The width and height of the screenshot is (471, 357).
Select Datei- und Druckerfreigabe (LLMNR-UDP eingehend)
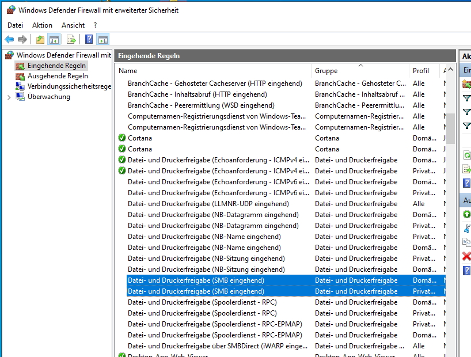point(208,204)
